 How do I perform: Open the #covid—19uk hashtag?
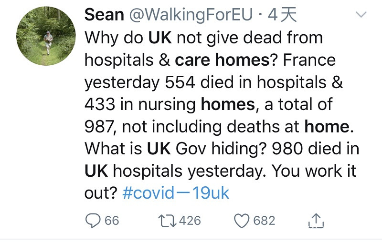coord(176,193)
